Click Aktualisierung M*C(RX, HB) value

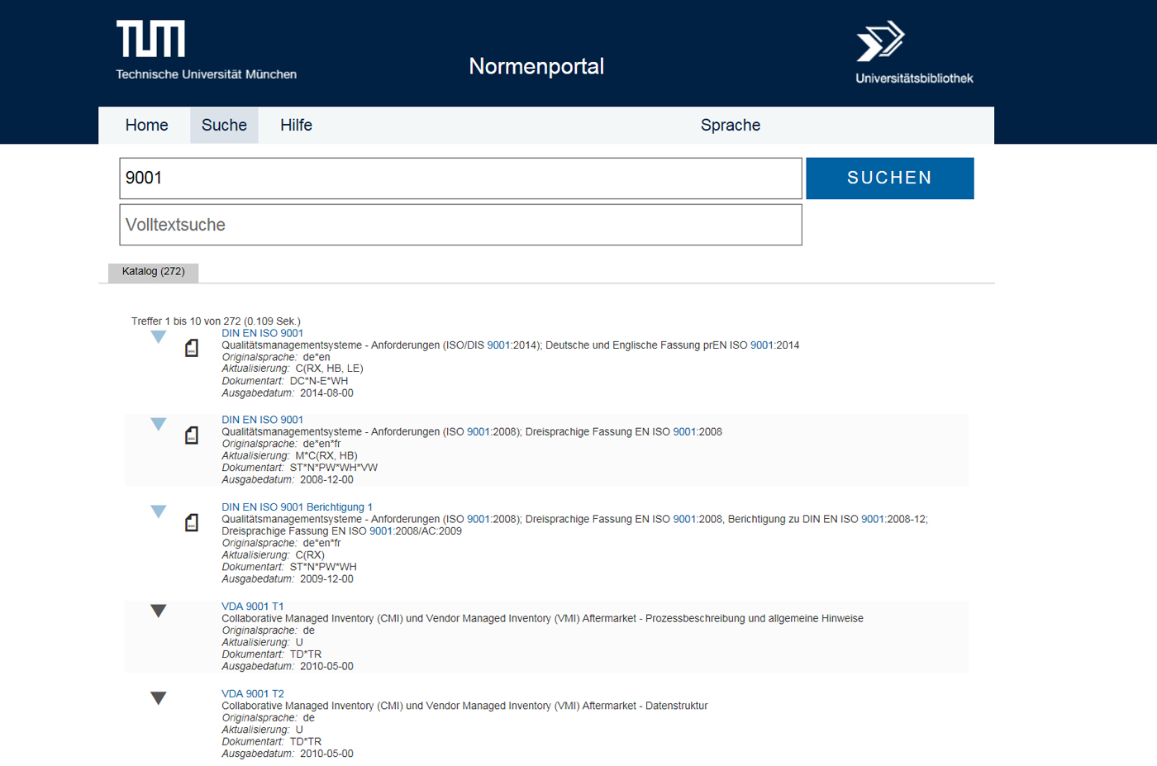326,455
